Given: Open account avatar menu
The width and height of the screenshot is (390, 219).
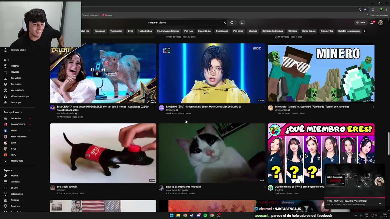Looking at the screenshot, I should (x=381, y=23).
